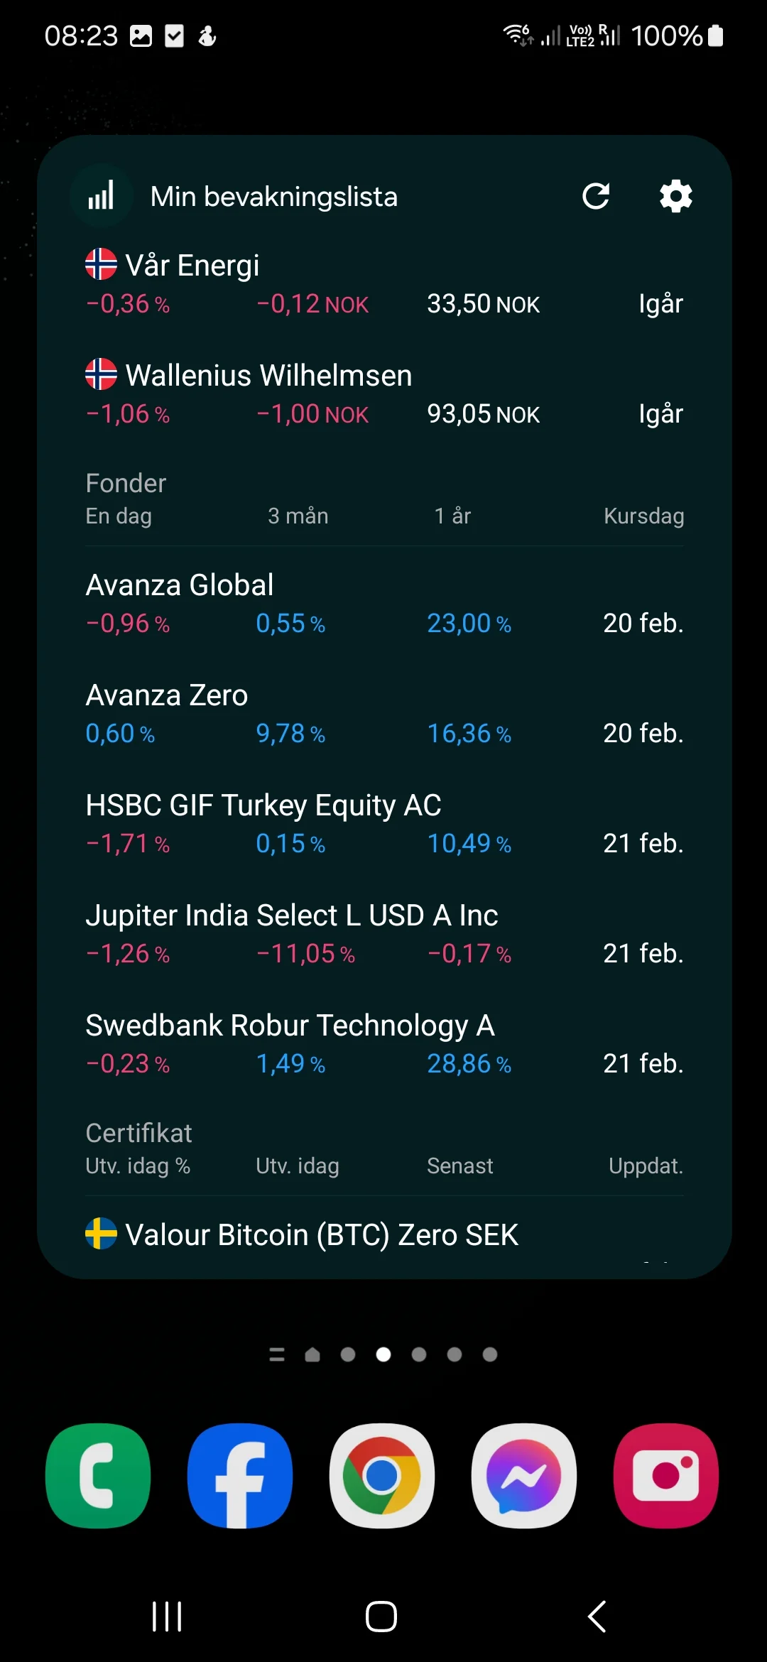Tap Jupiter India Select fund row
Screen dimensions: 767x1662
click(x=383, y=934)
